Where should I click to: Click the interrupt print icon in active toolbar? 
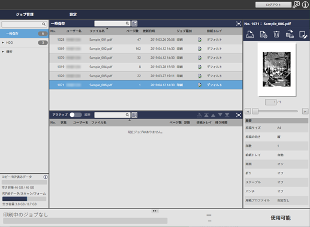[199, 115]
